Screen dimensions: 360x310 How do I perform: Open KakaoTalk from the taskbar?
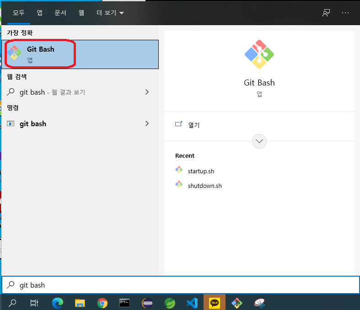(215, 302)
